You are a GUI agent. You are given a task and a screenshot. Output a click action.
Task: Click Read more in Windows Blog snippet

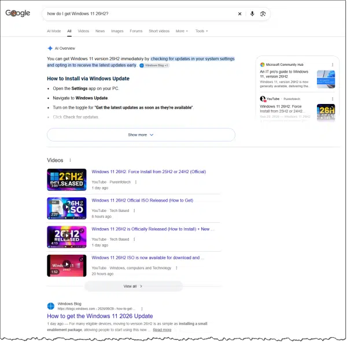point(162,330)
